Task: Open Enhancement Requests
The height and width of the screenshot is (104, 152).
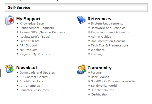Action: (37, 28)
